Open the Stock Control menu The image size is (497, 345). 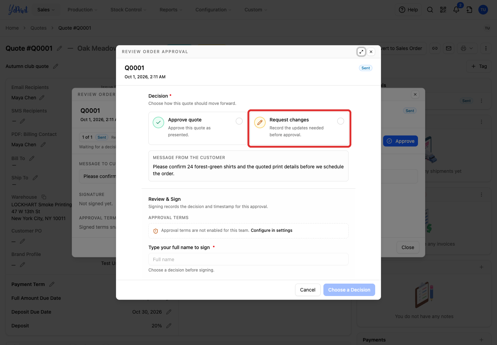[128, 10]
